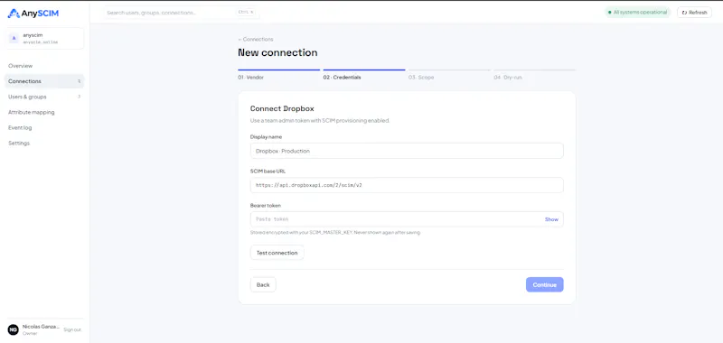The width and height of the screenshot is (723, 343).
Task: Click the workspace avatar letter A
Action: coord(14,38)
